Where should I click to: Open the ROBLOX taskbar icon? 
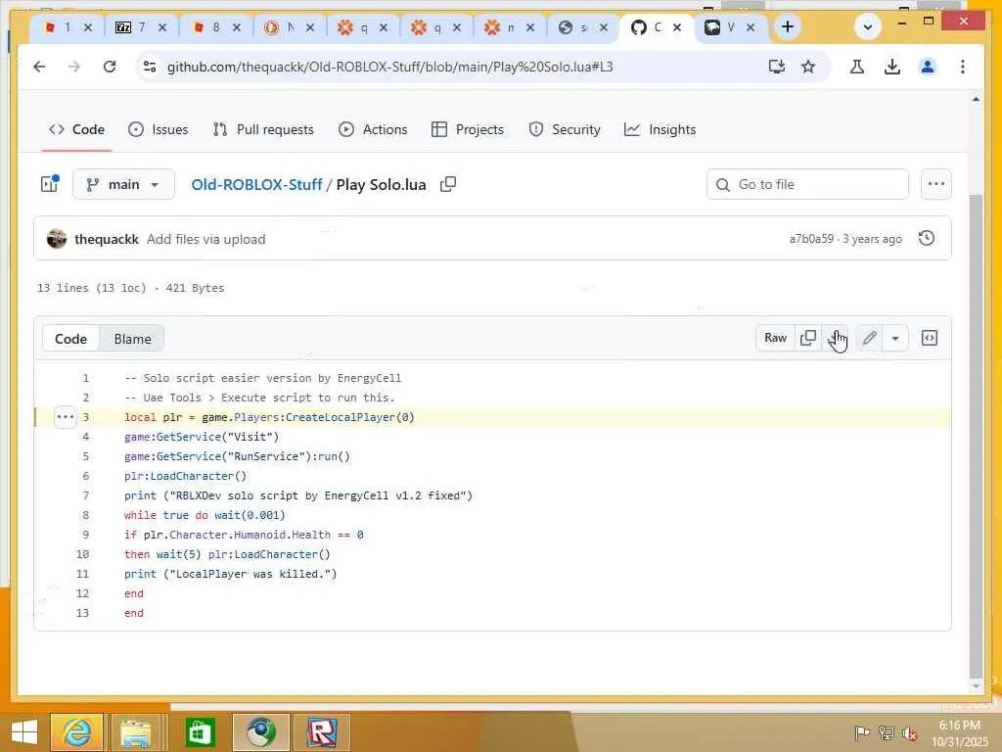pos(322,732)
